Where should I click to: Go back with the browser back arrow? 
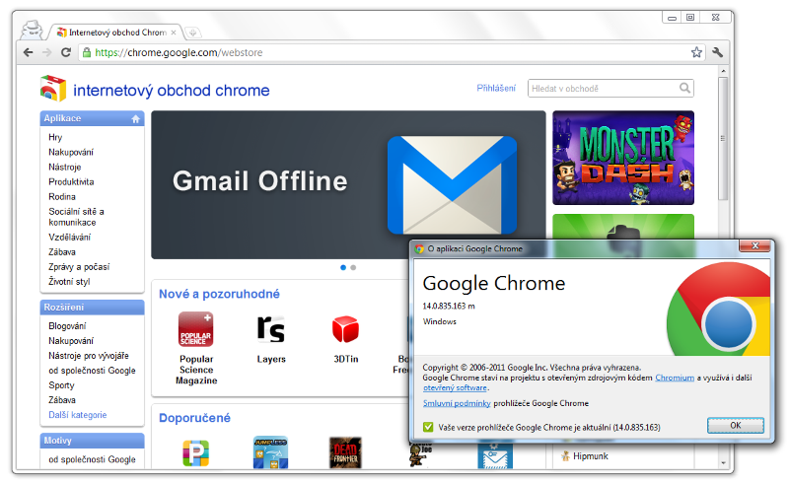click(29, 52)
